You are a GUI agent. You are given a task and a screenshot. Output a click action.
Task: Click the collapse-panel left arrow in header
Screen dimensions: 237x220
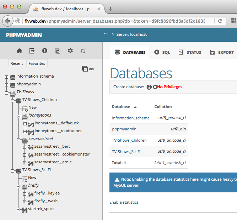[x=106, y=34]
